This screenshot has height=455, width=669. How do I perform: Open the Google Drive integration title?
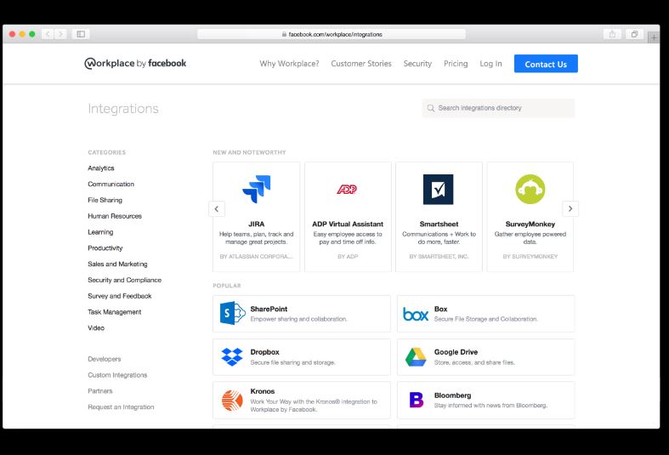pos(456,352)
